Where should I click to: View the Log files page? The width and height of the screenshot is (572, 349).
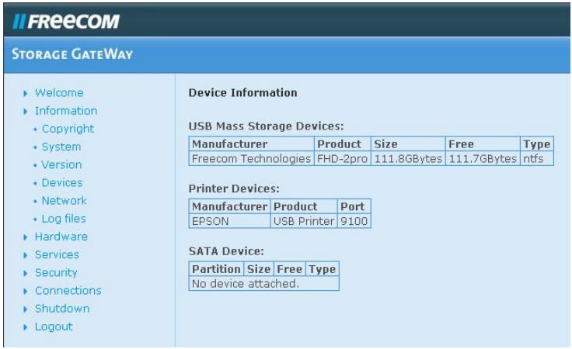(64, 219)
